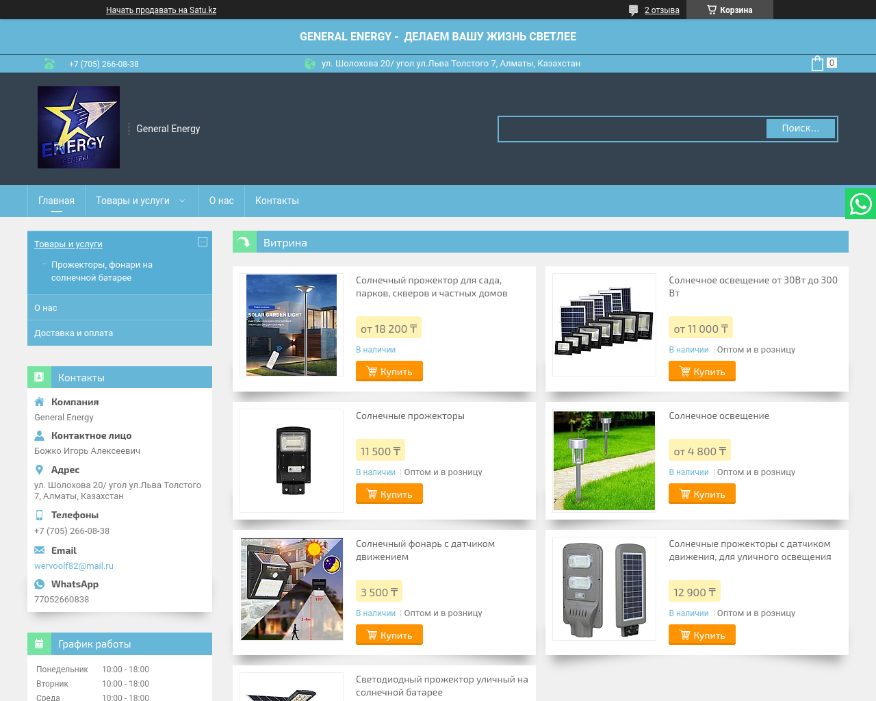Click Начать продавать на Satu.kz link
Viewport: 876px width, 701px height.
(x=161, y=10)
